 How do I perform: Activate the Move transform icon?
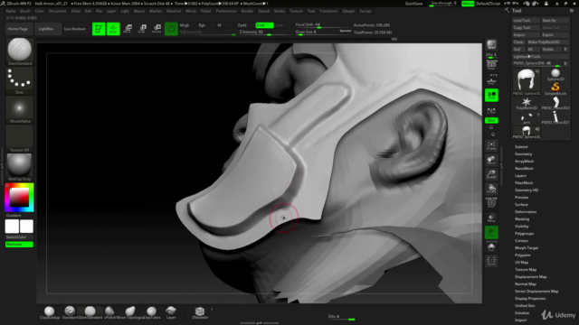coord(128,29)
